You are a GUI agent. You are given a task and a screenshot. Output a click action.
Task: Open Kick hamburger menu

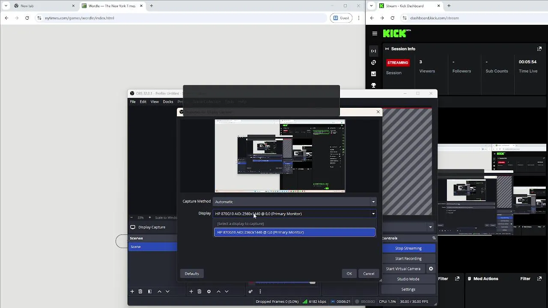pos(375,33)
